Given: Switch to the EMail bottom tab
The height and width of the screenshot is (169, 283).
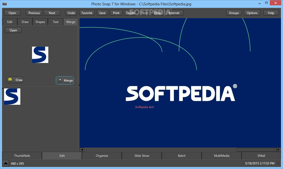Looking at the screenshot, I should 261,155.
